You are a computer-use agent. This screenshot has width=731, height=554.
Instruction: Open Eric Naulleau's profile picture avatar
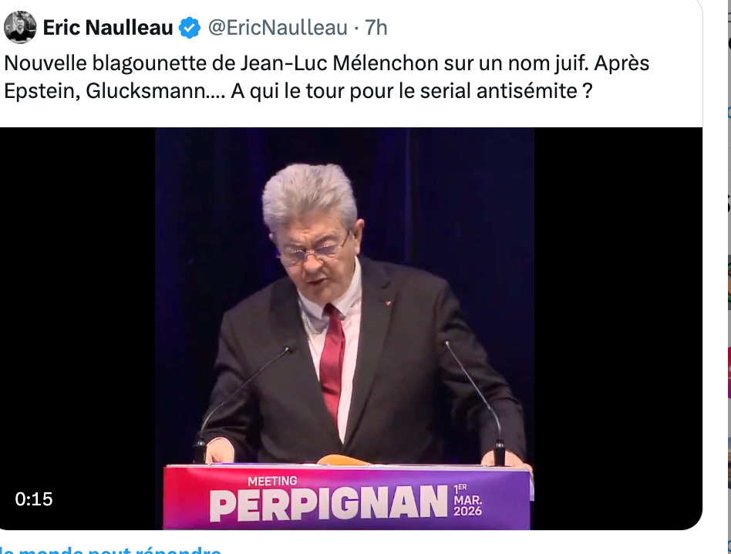20,28
